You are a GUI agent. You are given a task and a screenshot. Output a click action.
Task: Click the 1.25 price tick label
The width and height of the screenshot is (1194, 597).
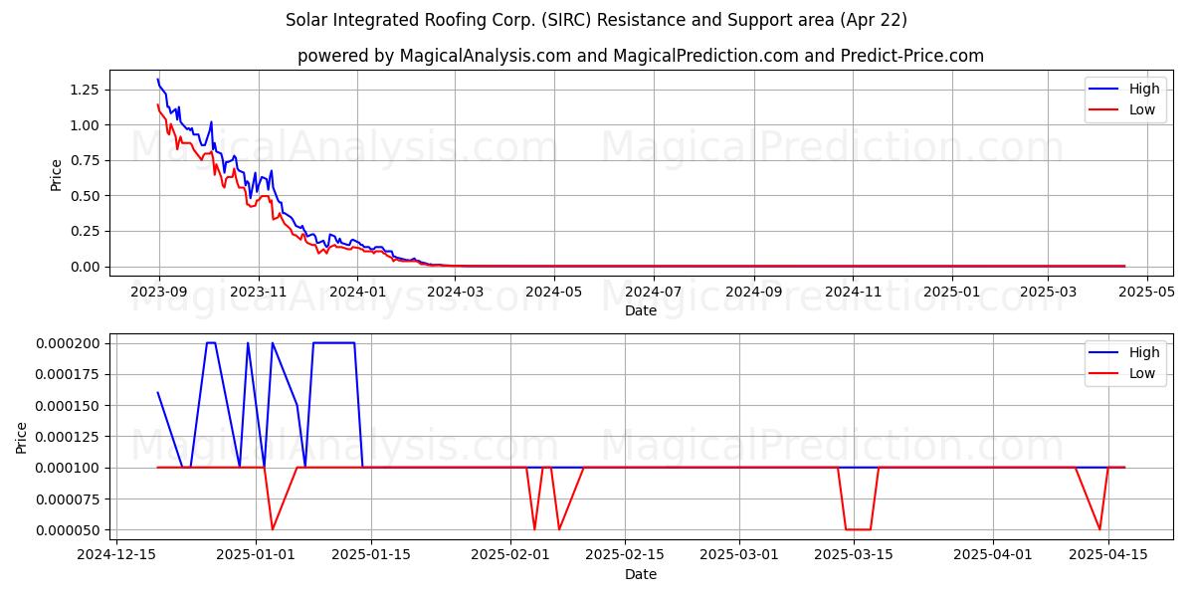(x=85, y=90)
